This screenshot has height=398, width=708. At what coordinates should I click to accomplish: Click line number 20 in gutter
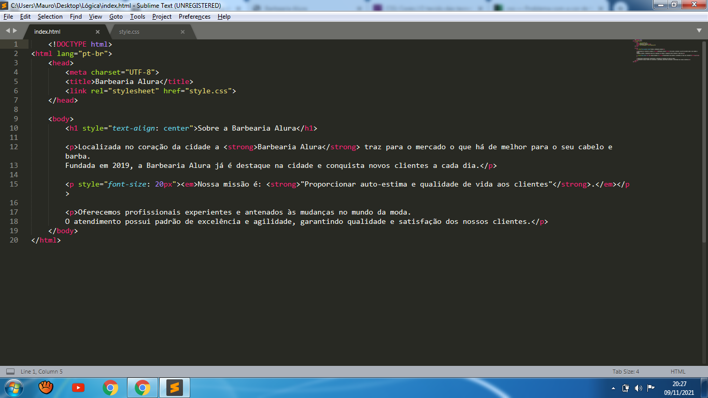tap(13, 240)
